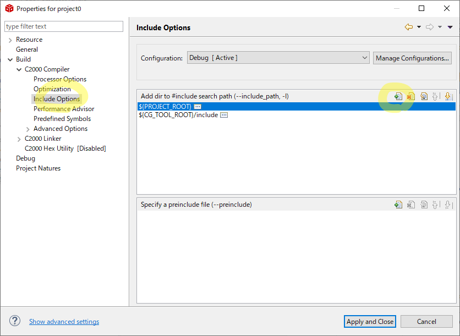Select Predefined Symbols in the tree

(x=62, y=119)
